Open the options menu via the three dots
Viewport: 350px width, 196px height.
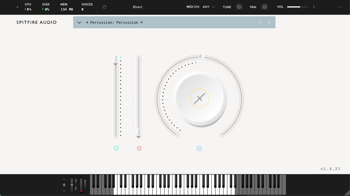pyautogui.click(x=340, y=7)
